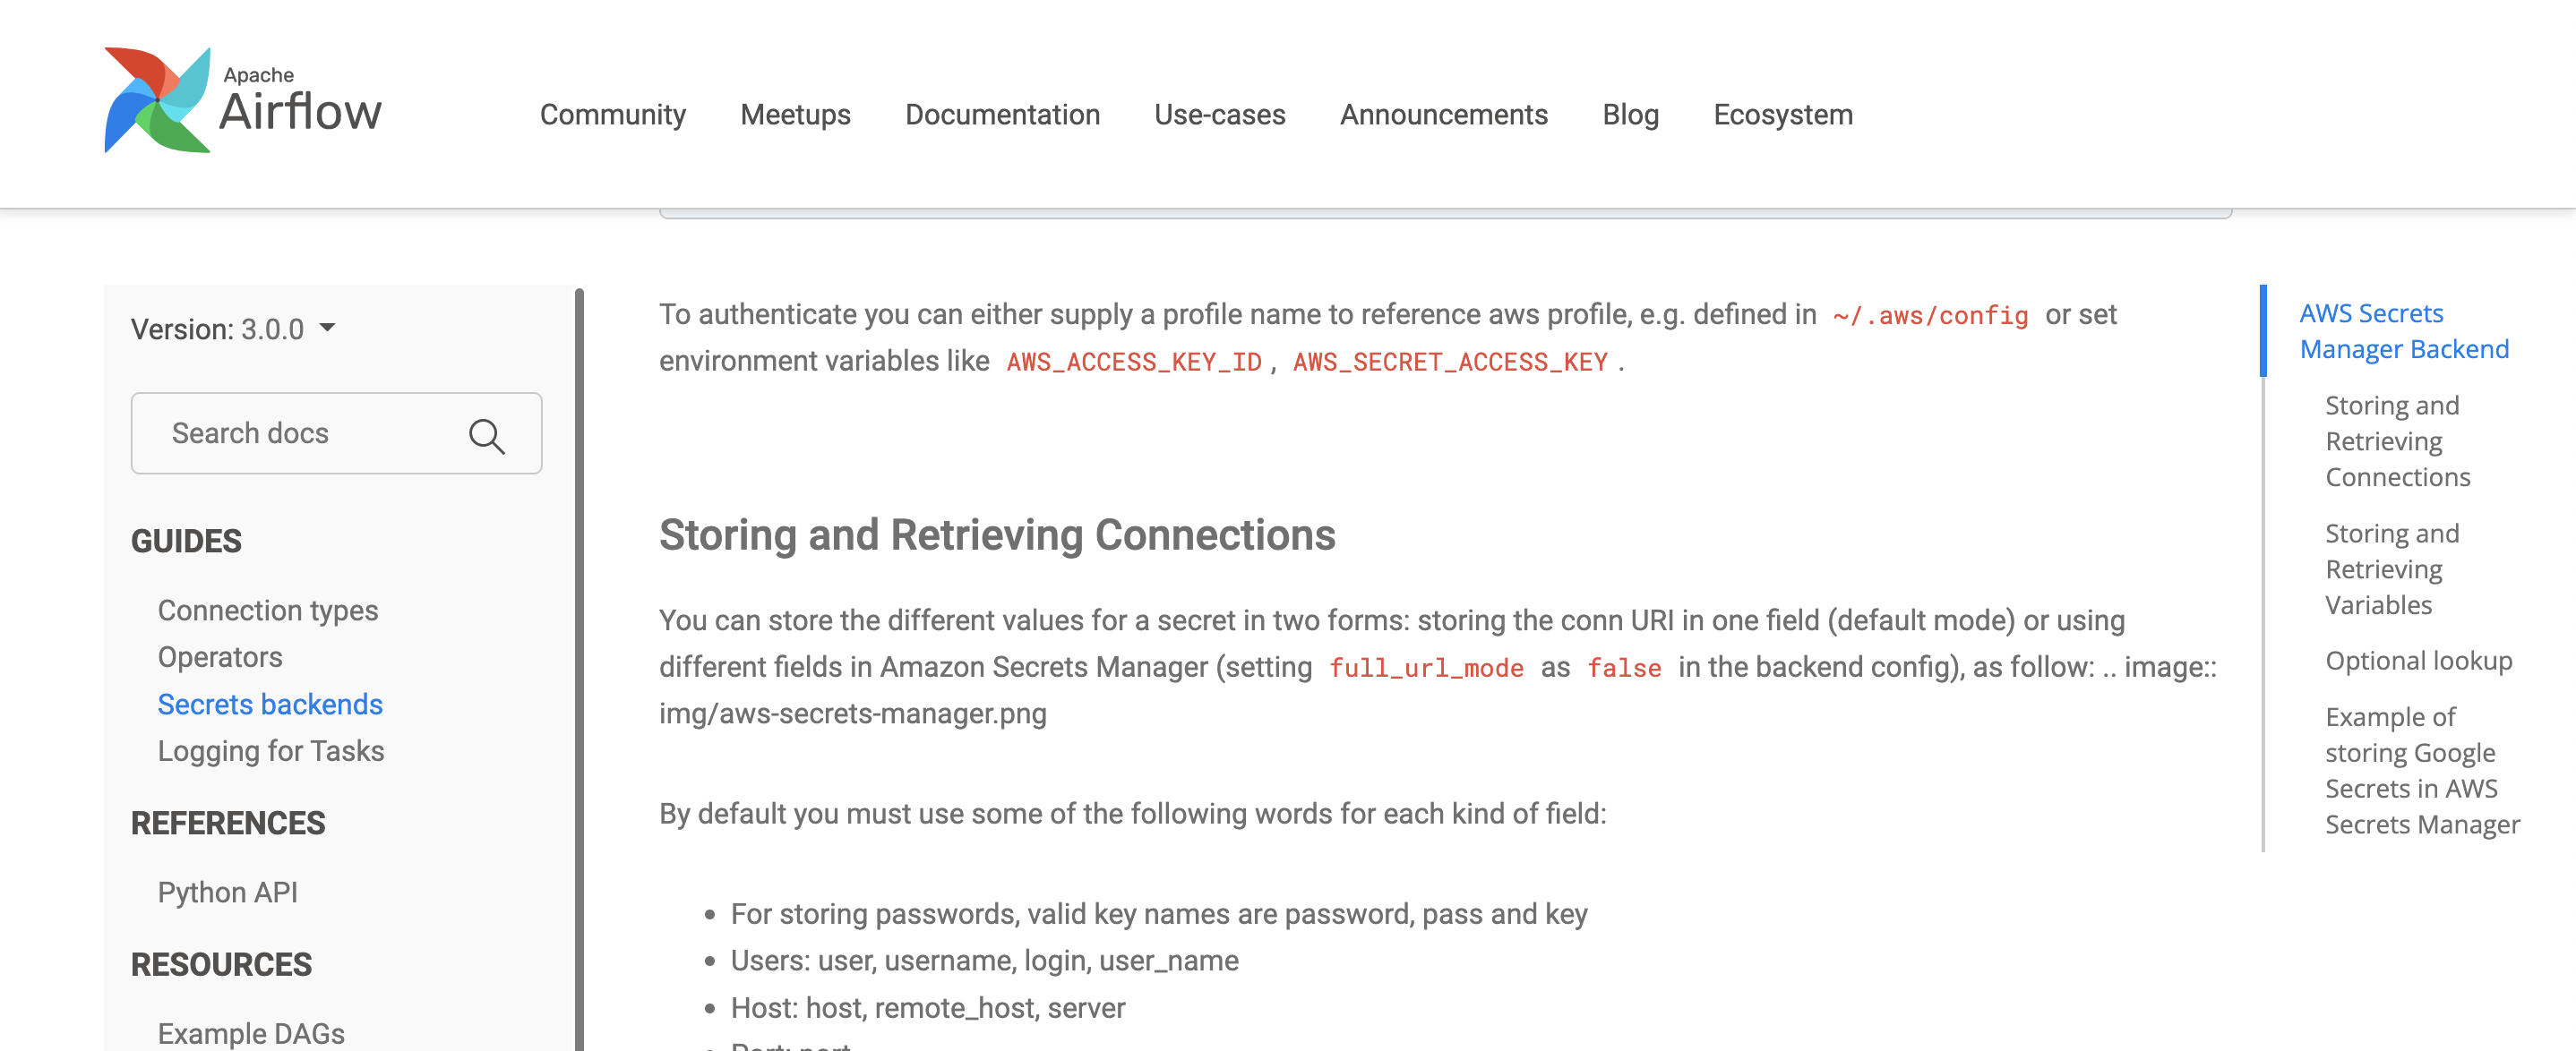Go to the Operators guide
This screenshot has height=1051, width=2576.
[220, 656]
